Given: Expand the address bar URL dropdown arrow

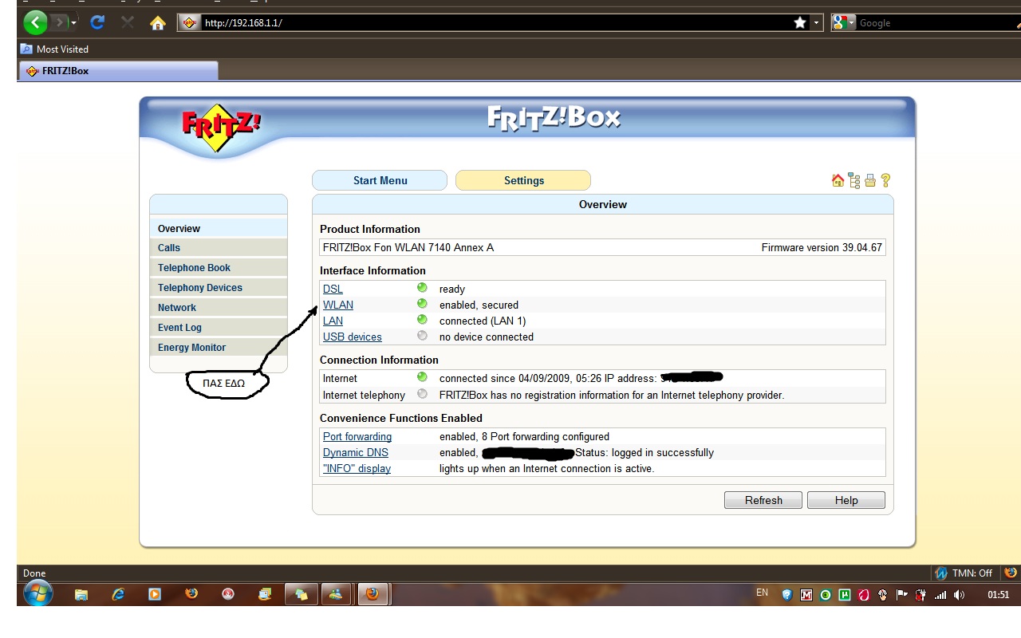Looking at the screenshot, I should point(816,23).
